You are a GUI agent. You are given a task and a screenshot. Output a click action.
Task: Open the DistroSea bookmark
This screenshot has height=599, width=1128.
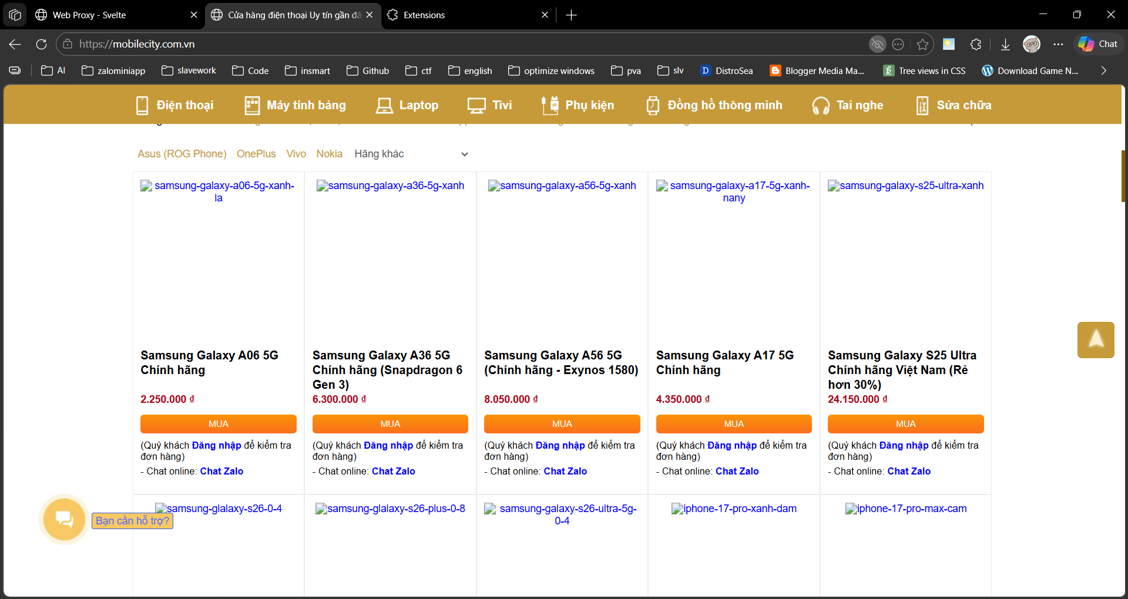(x=727, y=70)
